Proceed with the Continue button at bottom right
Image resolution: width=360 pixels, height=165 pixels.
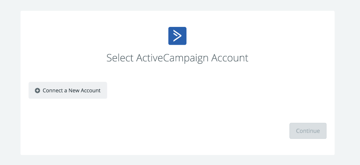coord(308,131)
